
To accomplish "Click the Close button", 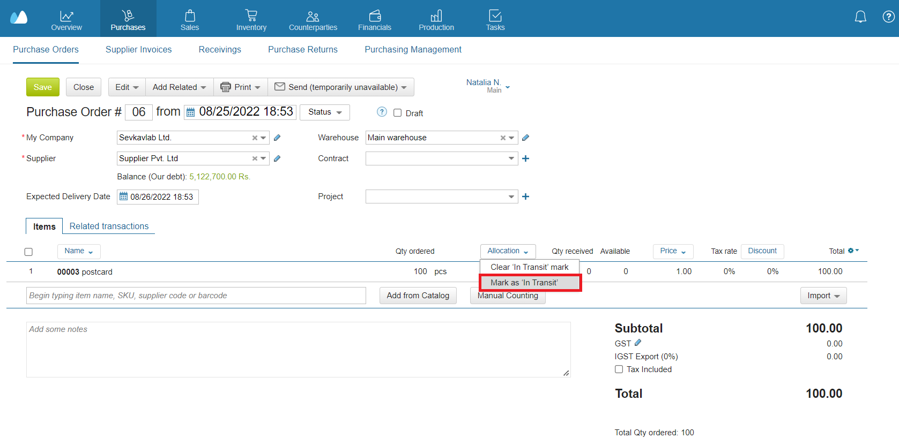I will 84,87.
